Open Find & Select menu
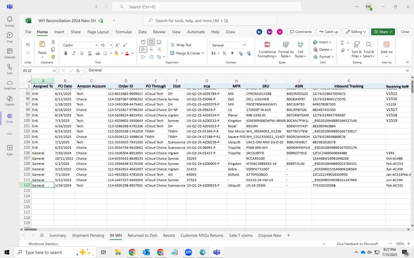The height and width of the screenshot is (258, 414). pos(369,50)
